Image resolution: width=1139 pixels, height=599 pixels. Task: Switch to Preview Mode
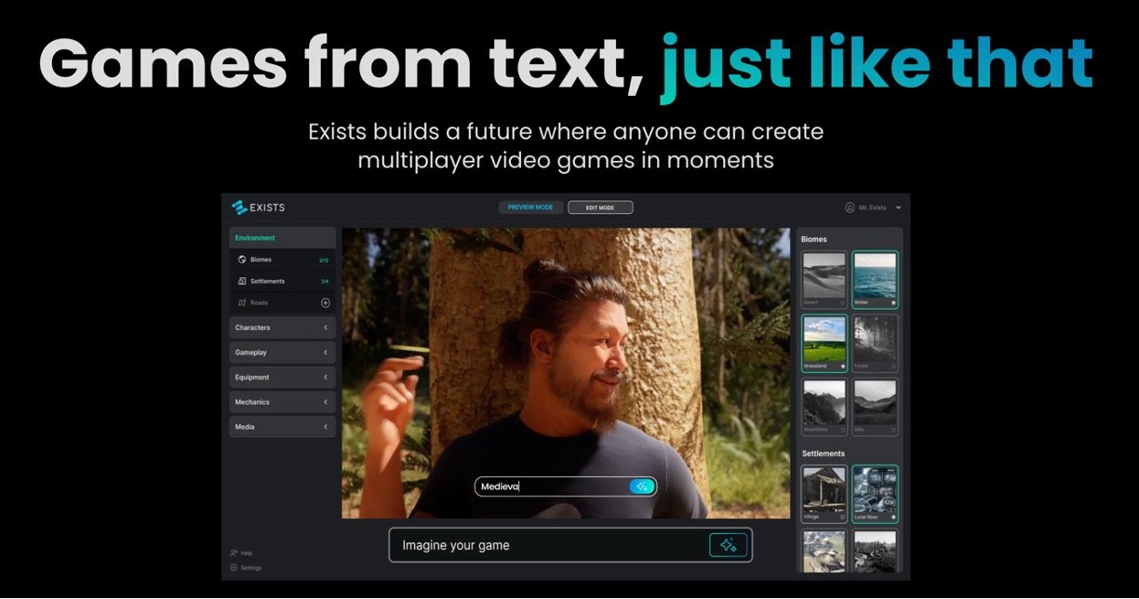[x=530, y=207]
